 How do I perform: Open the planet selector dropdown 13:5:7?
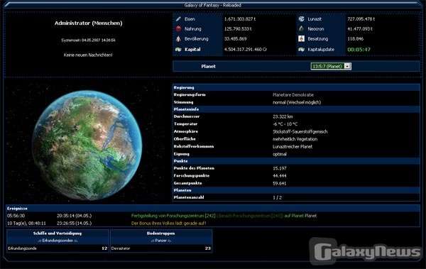click(331, 66)
